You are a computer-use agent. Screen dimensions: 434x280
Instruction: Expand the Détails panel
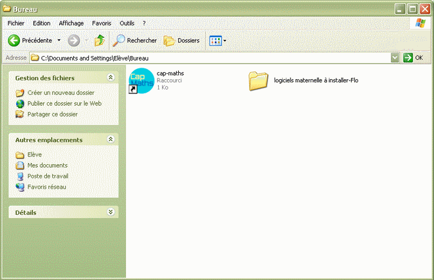pyautogui.click(x=111, y=212)
